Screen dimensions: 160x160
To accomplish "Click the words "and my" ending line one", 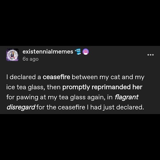I will pos(133,77).
